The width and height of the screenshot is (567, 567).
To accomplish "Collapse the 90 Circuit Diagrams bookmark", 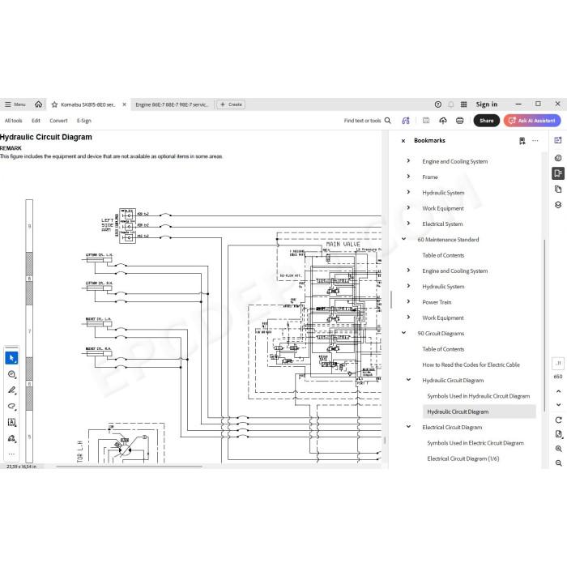I will coord(403,333).
